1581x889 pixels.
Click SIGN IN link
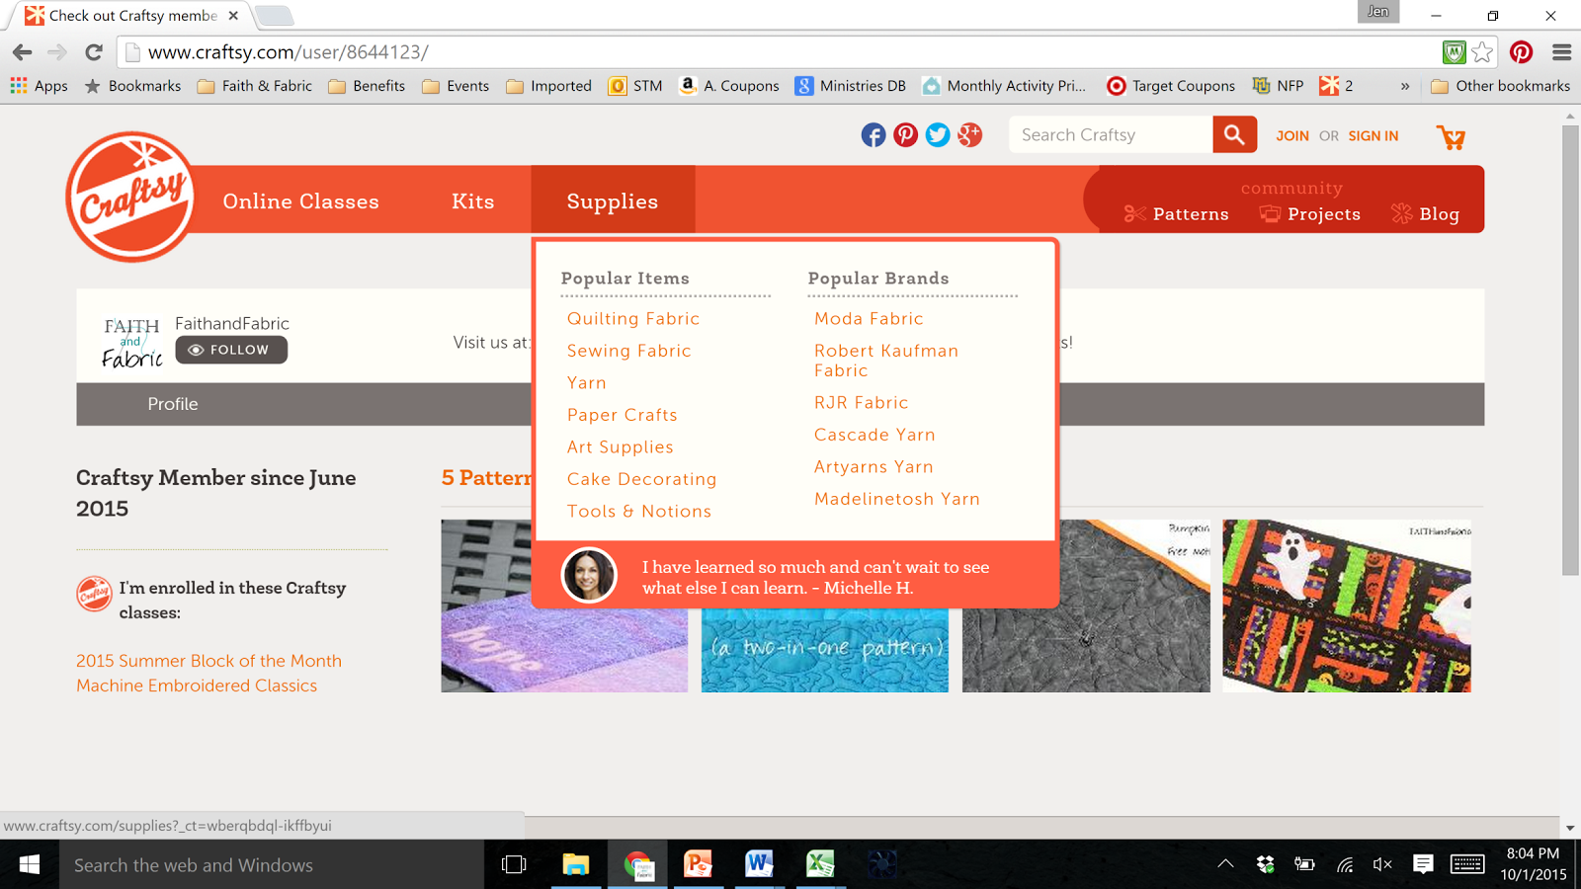pos(1373,135)
